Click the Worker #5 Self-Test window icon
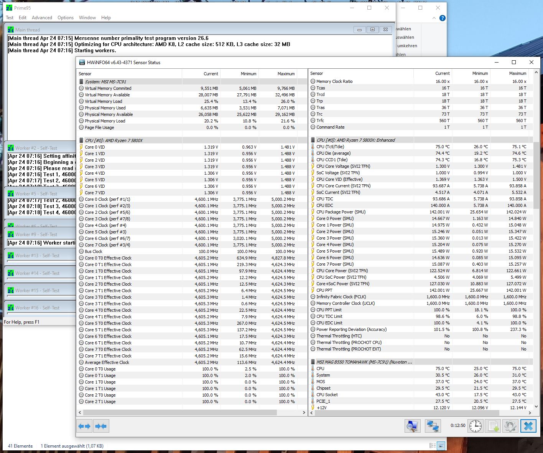This screenshot has width=543, height=453. 11,193
